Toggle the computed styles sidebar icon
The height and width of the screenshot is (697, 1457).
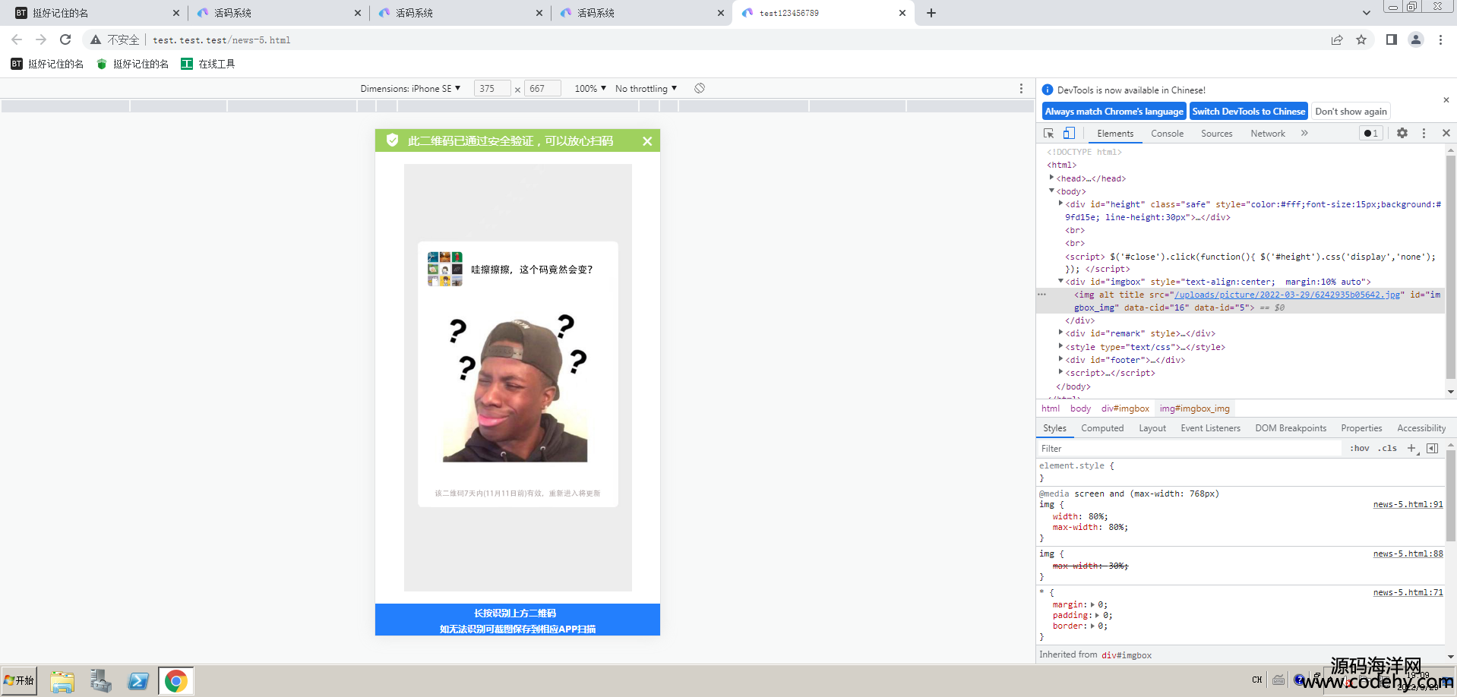pos(1432,448)
